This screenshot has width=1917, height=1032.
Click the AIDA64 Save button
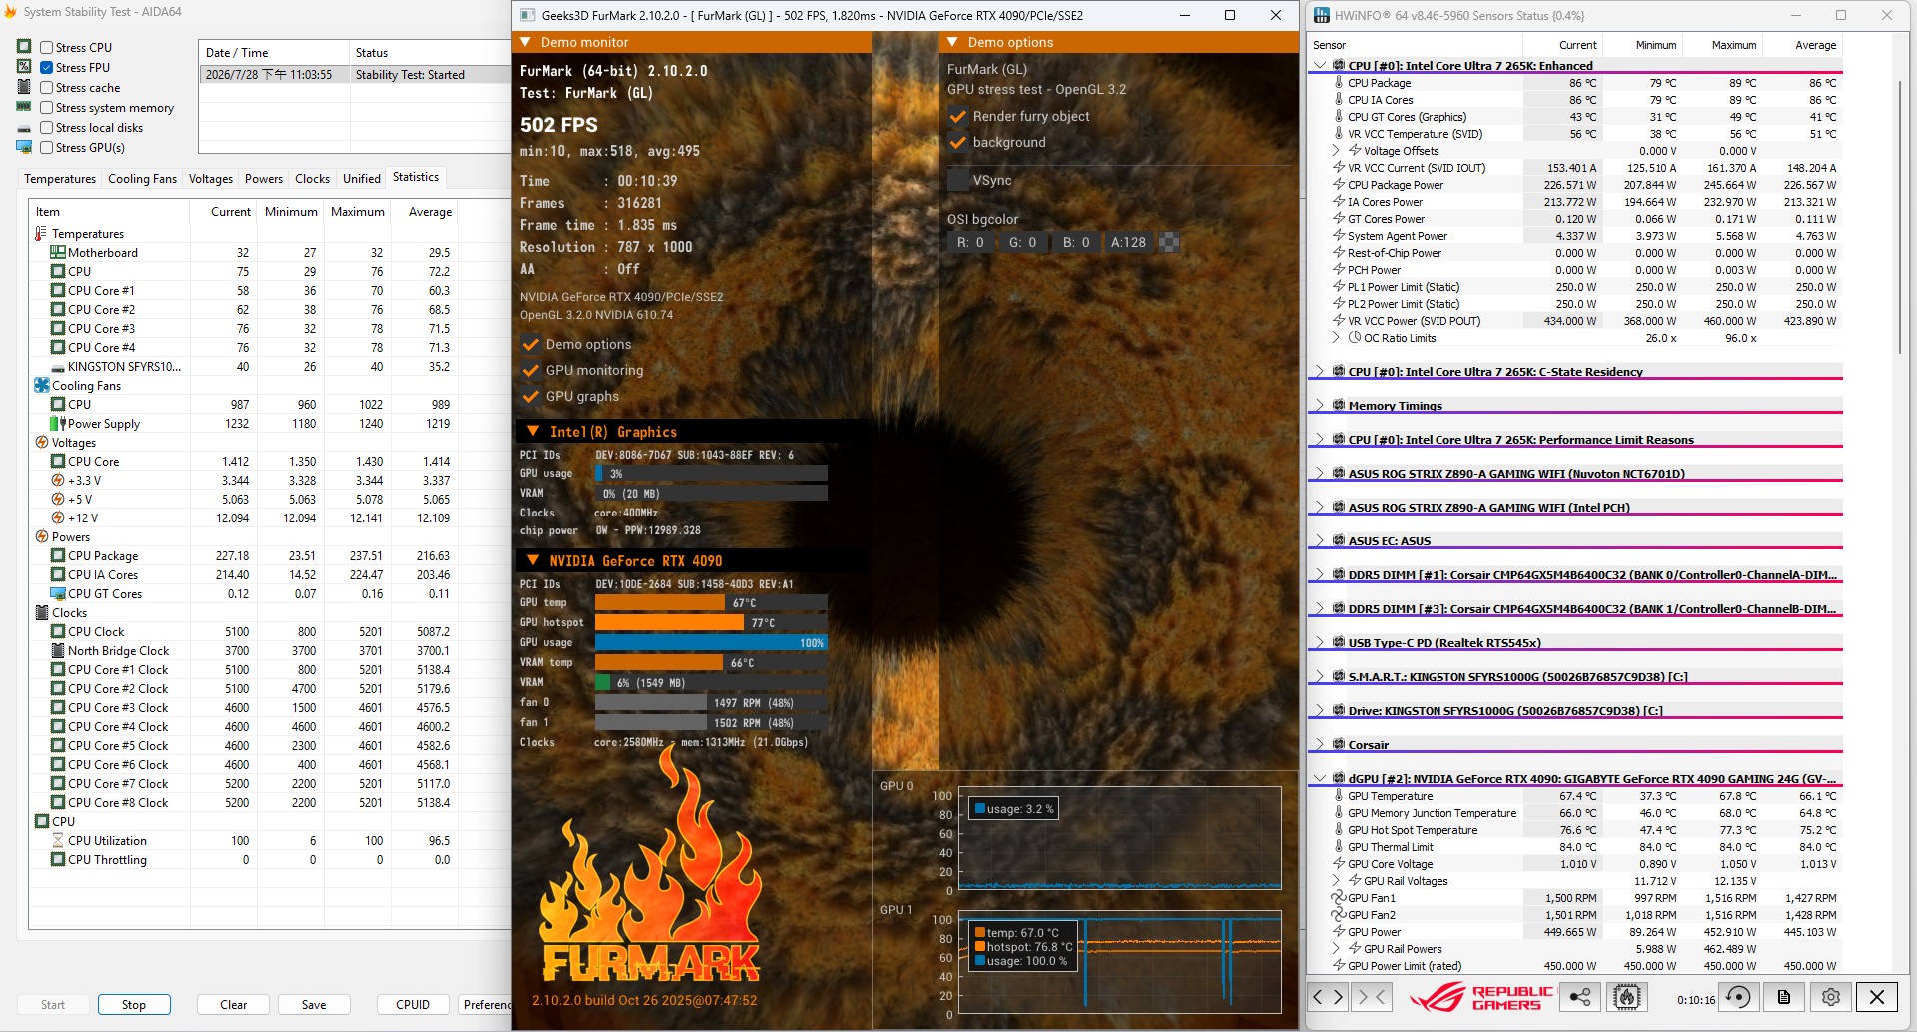coord(314,1005)
